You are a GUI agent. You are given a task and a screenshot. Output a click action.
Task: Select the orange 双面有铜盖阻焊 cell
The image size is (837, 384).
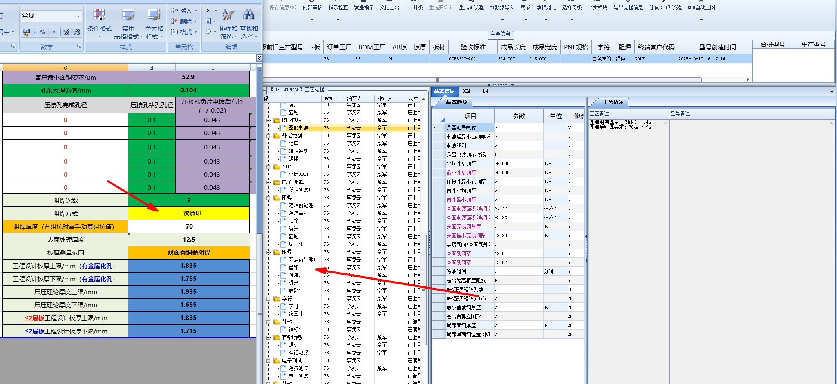[x=189, y=253]
